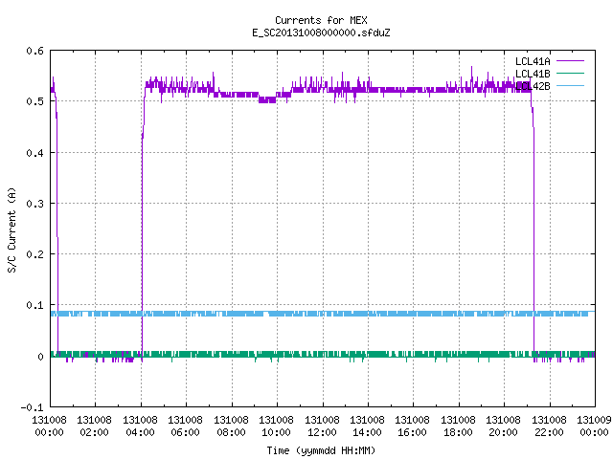The width and height of the screenshot is (613, 459).
Task: Pick the green LCL41B legend line sample
Action: pyautogui.click(x=570, y=73)
